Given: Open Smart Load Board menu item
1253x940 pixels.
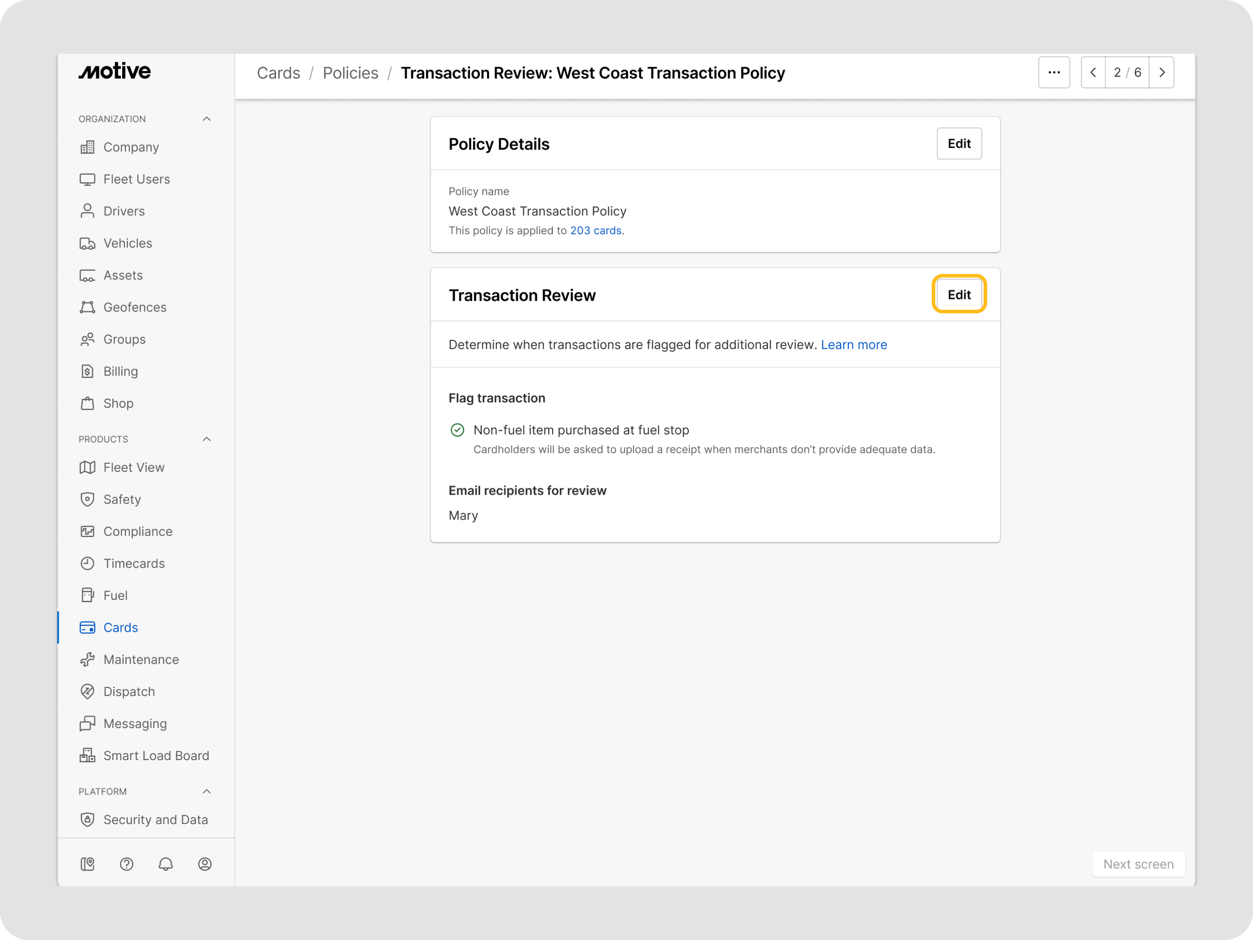Looking at the screenshot, I should (x=156, y=755).
